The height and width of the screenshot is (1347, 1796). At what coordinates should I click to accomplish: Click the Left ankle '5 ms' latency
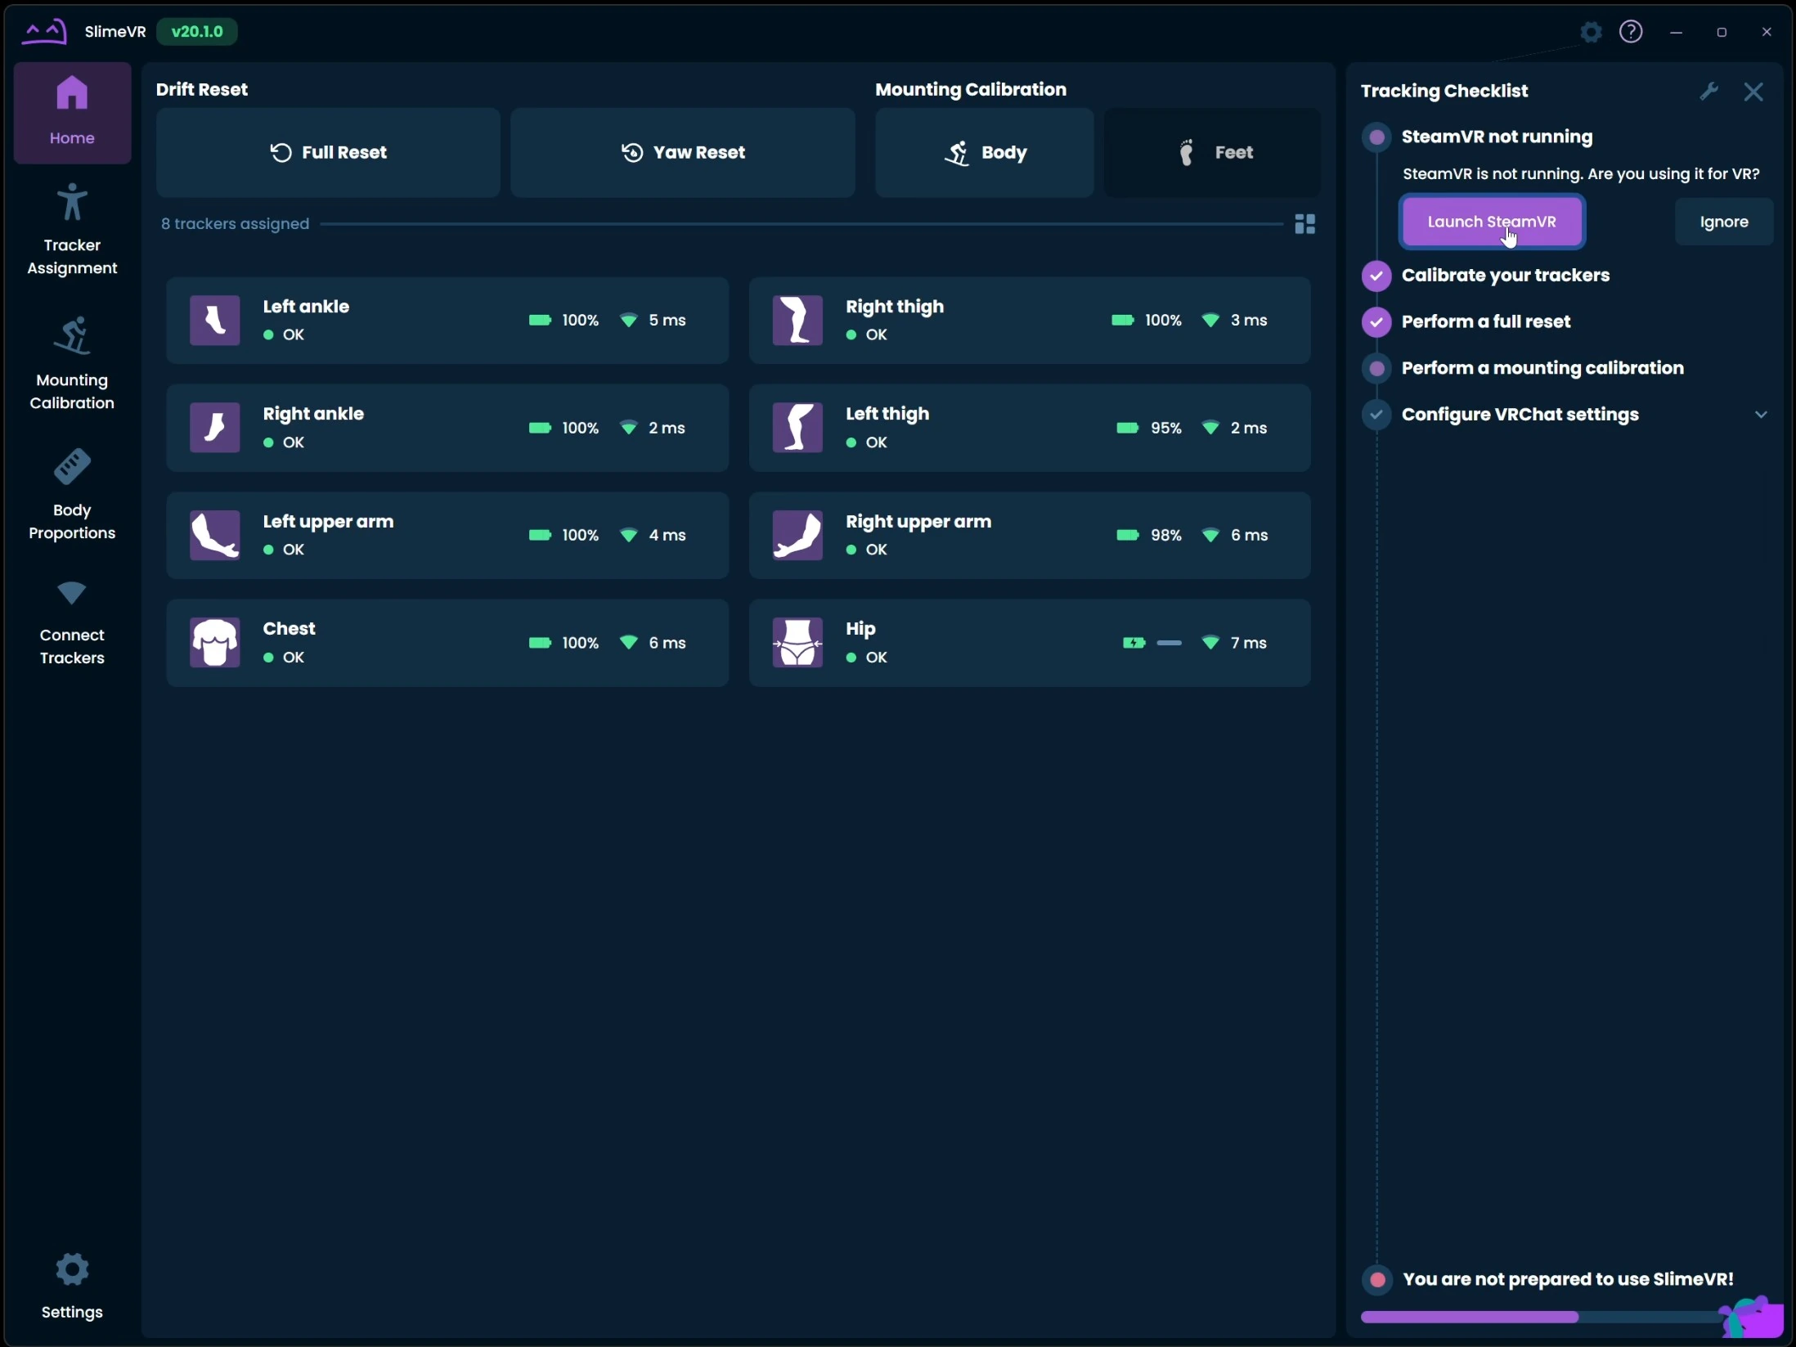coord(667,320)
